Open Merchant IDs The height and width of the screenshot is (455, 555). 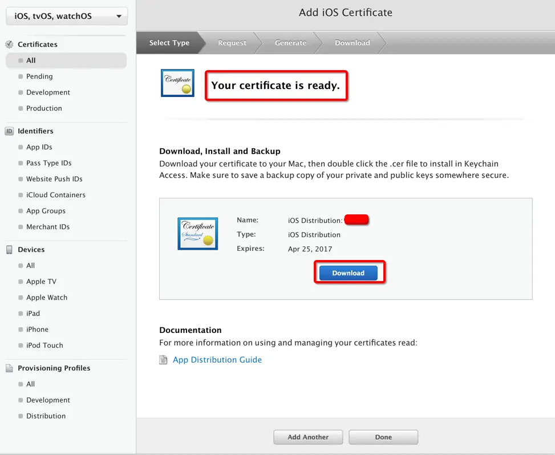coord(48,227)
